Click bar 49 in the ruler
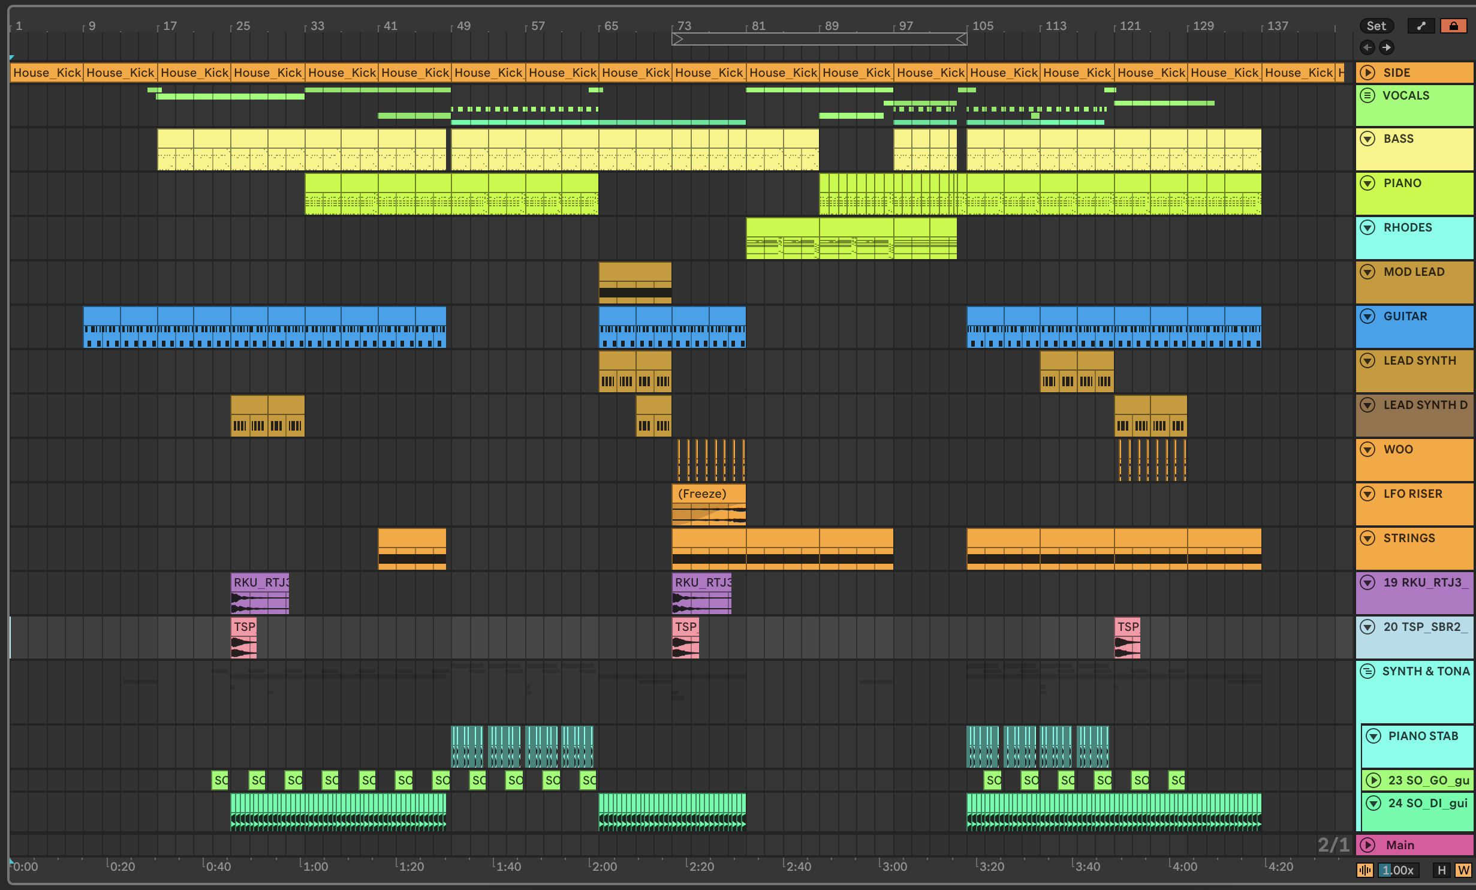This screenshot has width=1476, height=890. click(x=463, y=26)
